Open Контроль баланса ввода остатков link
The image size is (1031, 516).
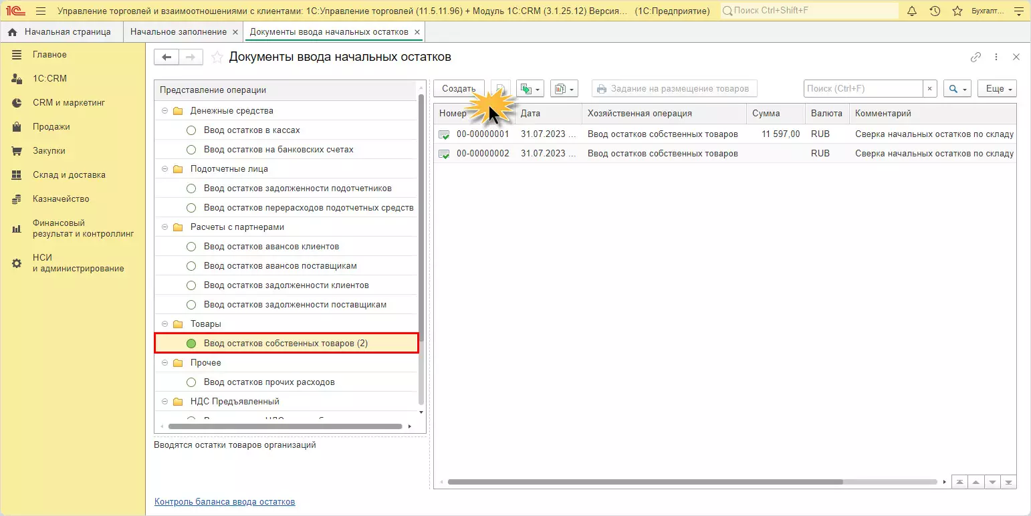[225, 501]
